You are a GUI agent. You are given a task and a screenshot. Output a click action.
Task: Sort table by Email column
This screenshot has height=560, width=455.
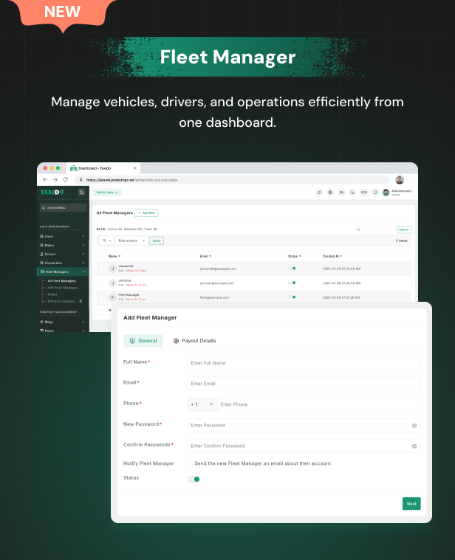click(205, 257)
